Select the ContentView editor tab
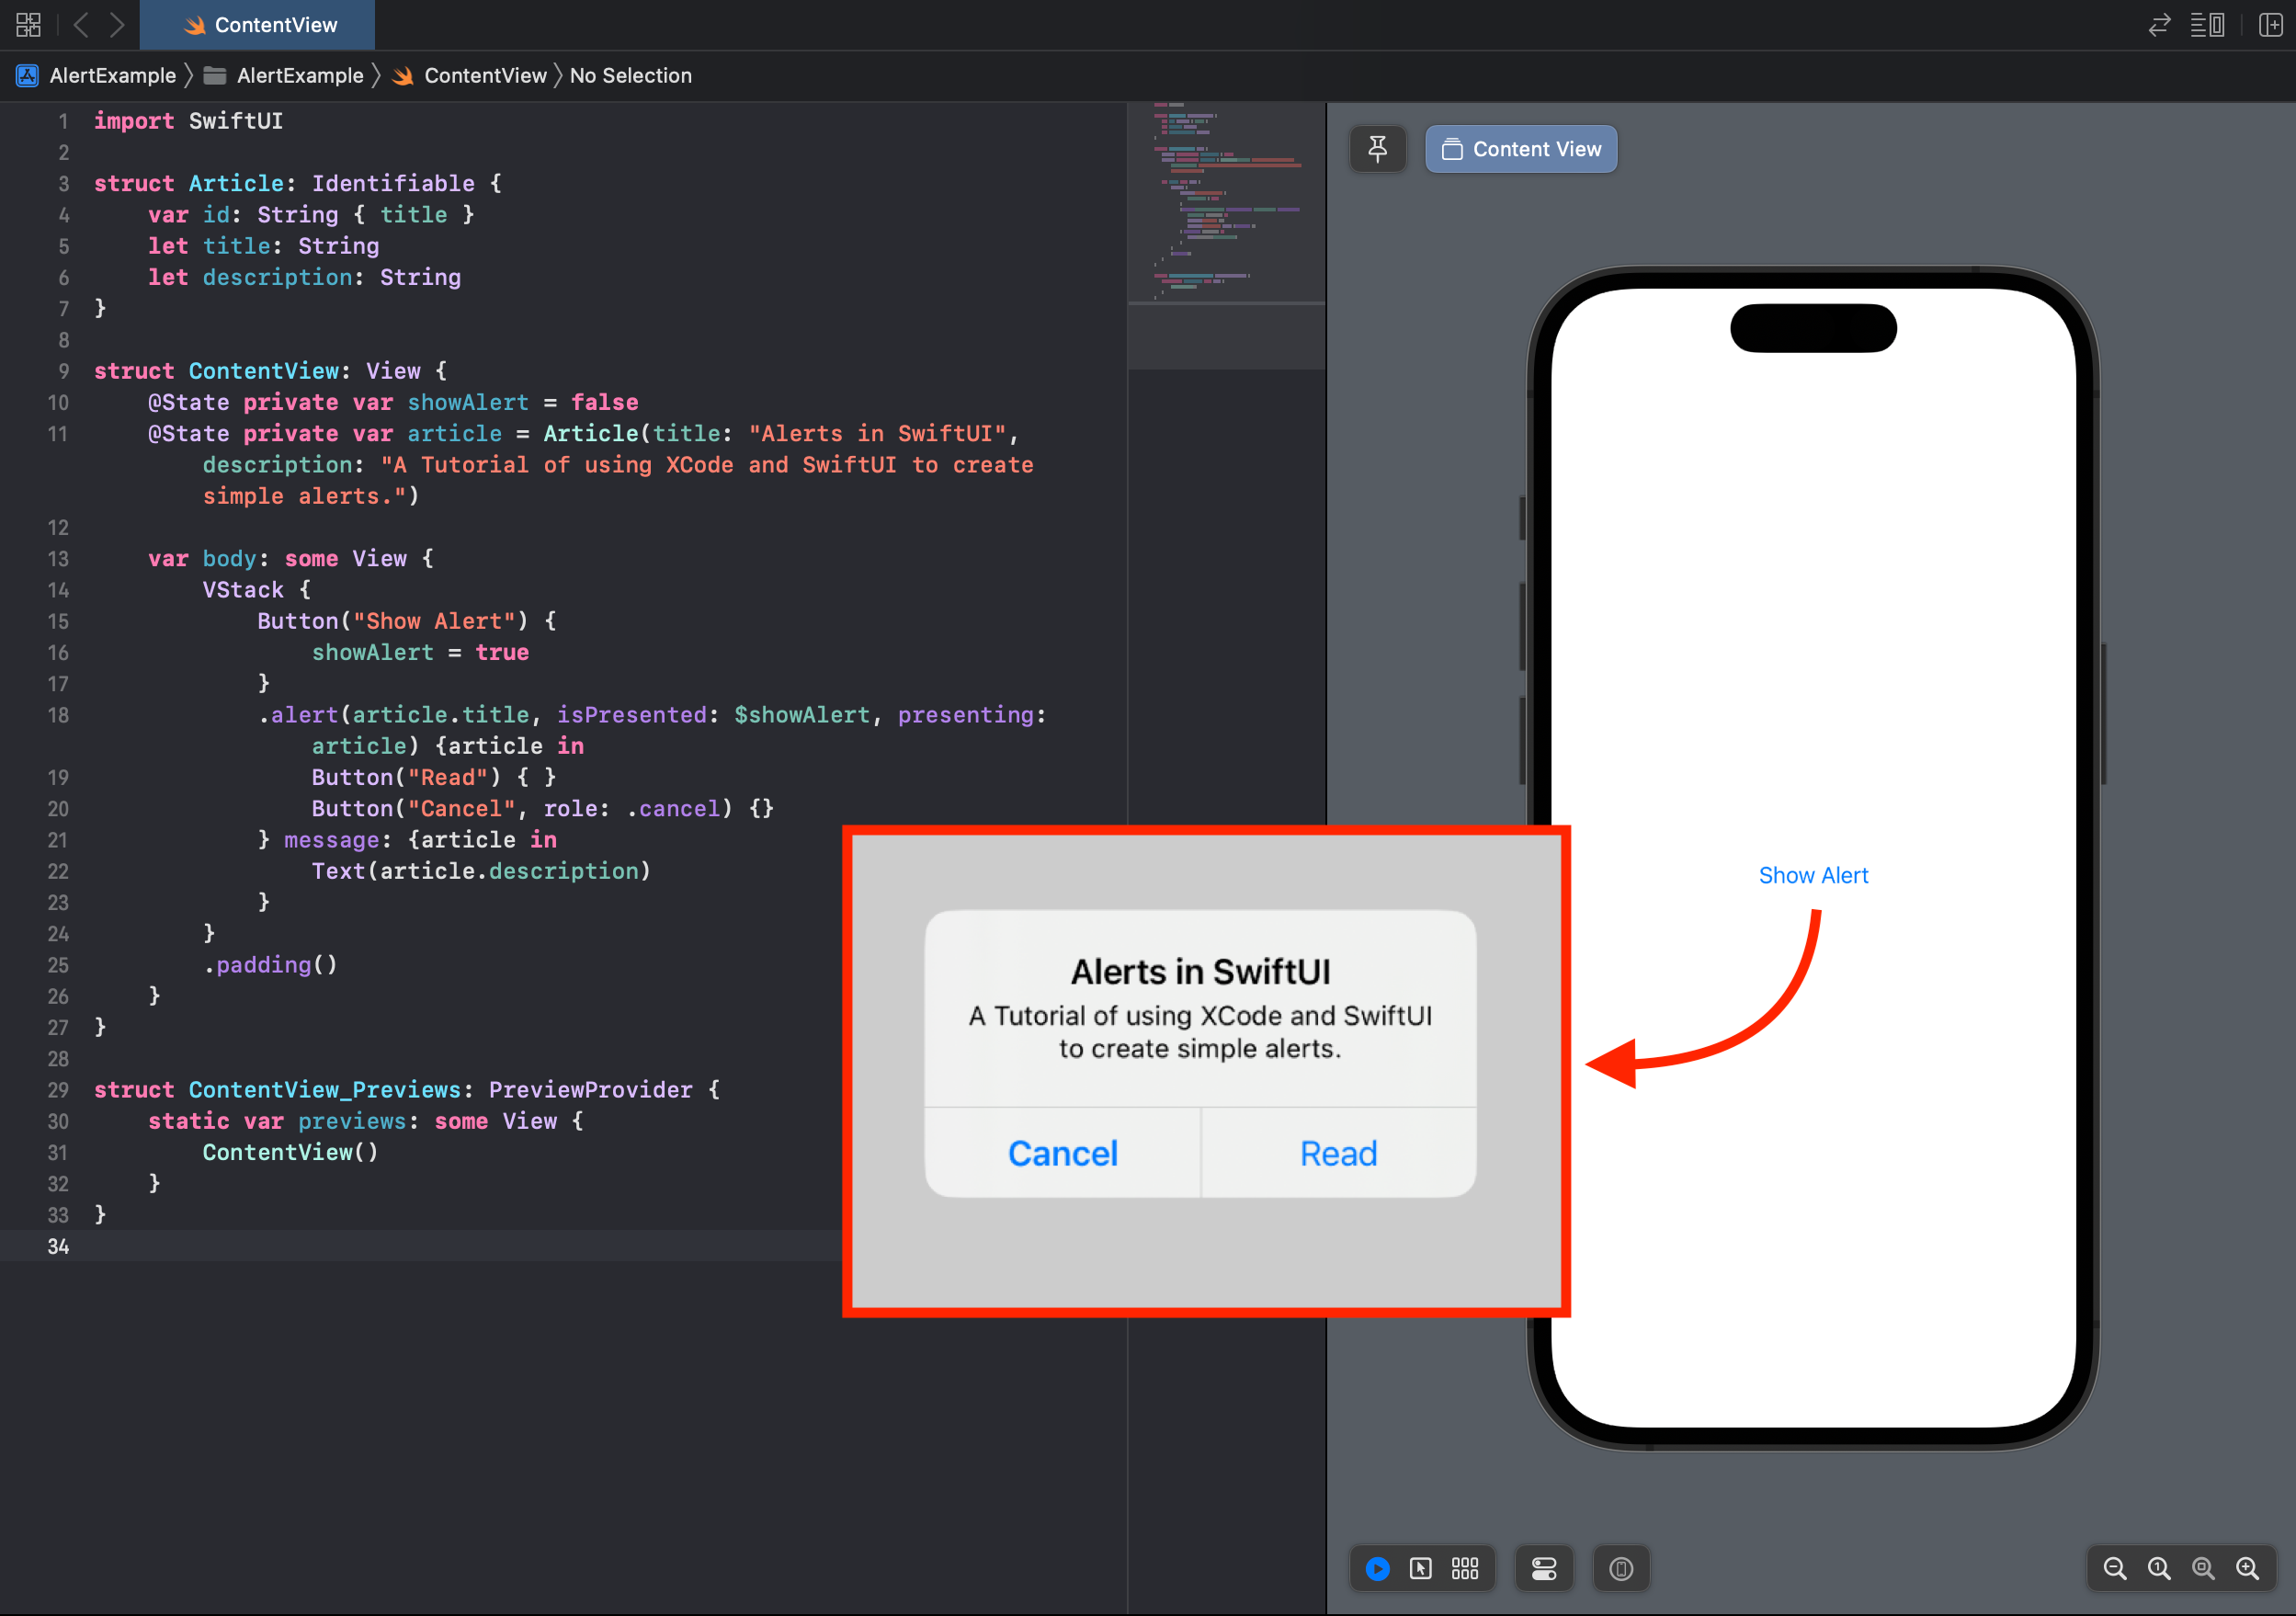The width and height of the screenshot is (2296, 1616). [258, 25]
